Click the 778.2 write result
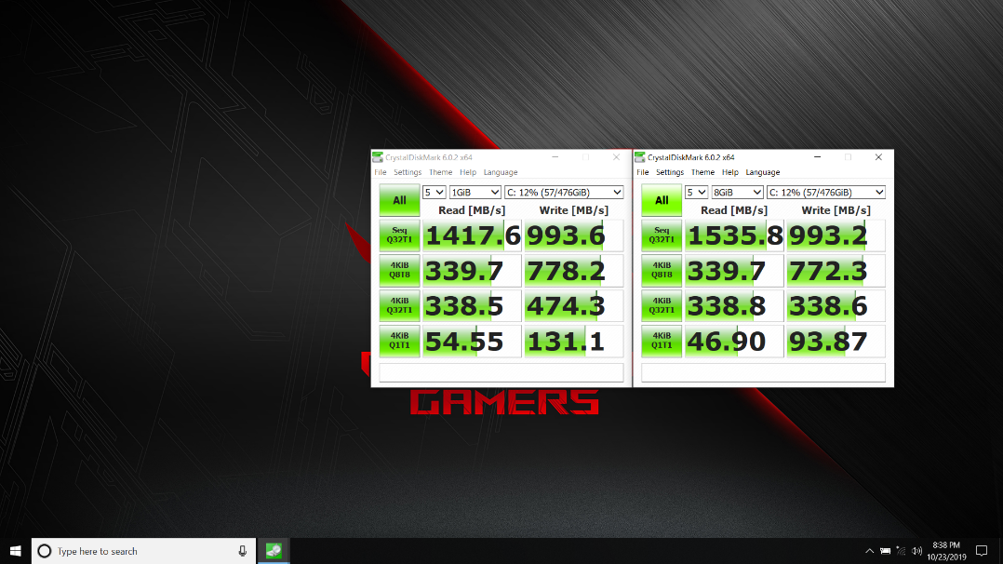Viewport: 1003px width, 564px height. (x=574, y=270)
